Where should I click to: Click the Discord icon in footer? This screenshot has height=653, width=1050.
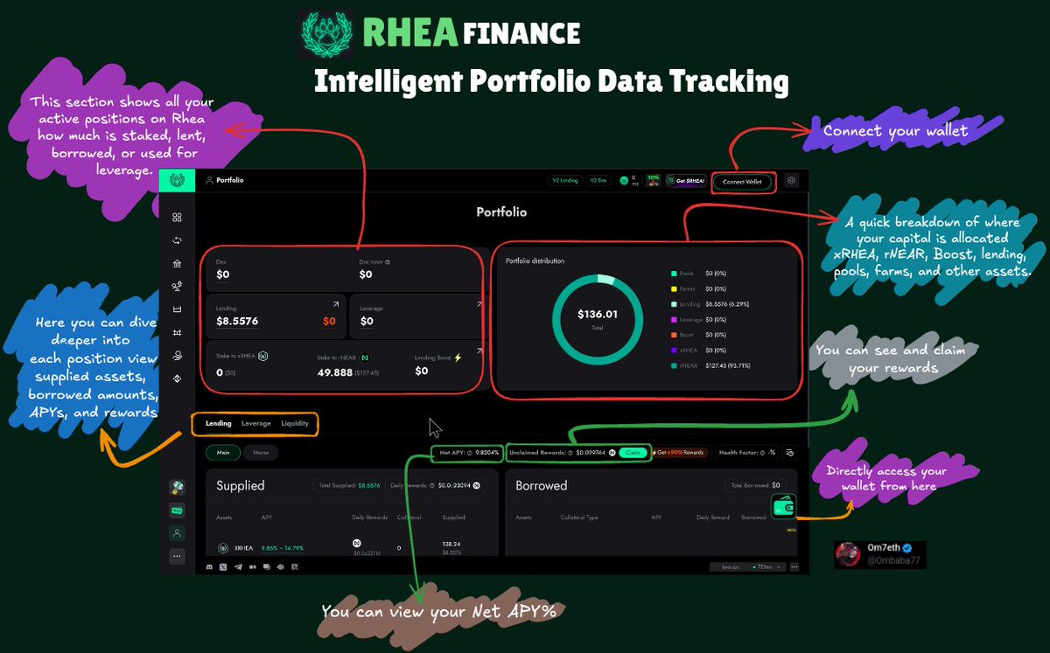pyautogui.click(x=208, y=567)
